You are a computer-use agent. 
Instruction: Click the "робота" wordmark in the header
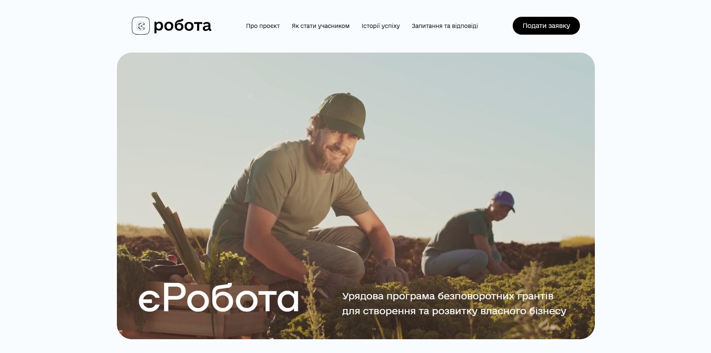[x=182, y=26]
